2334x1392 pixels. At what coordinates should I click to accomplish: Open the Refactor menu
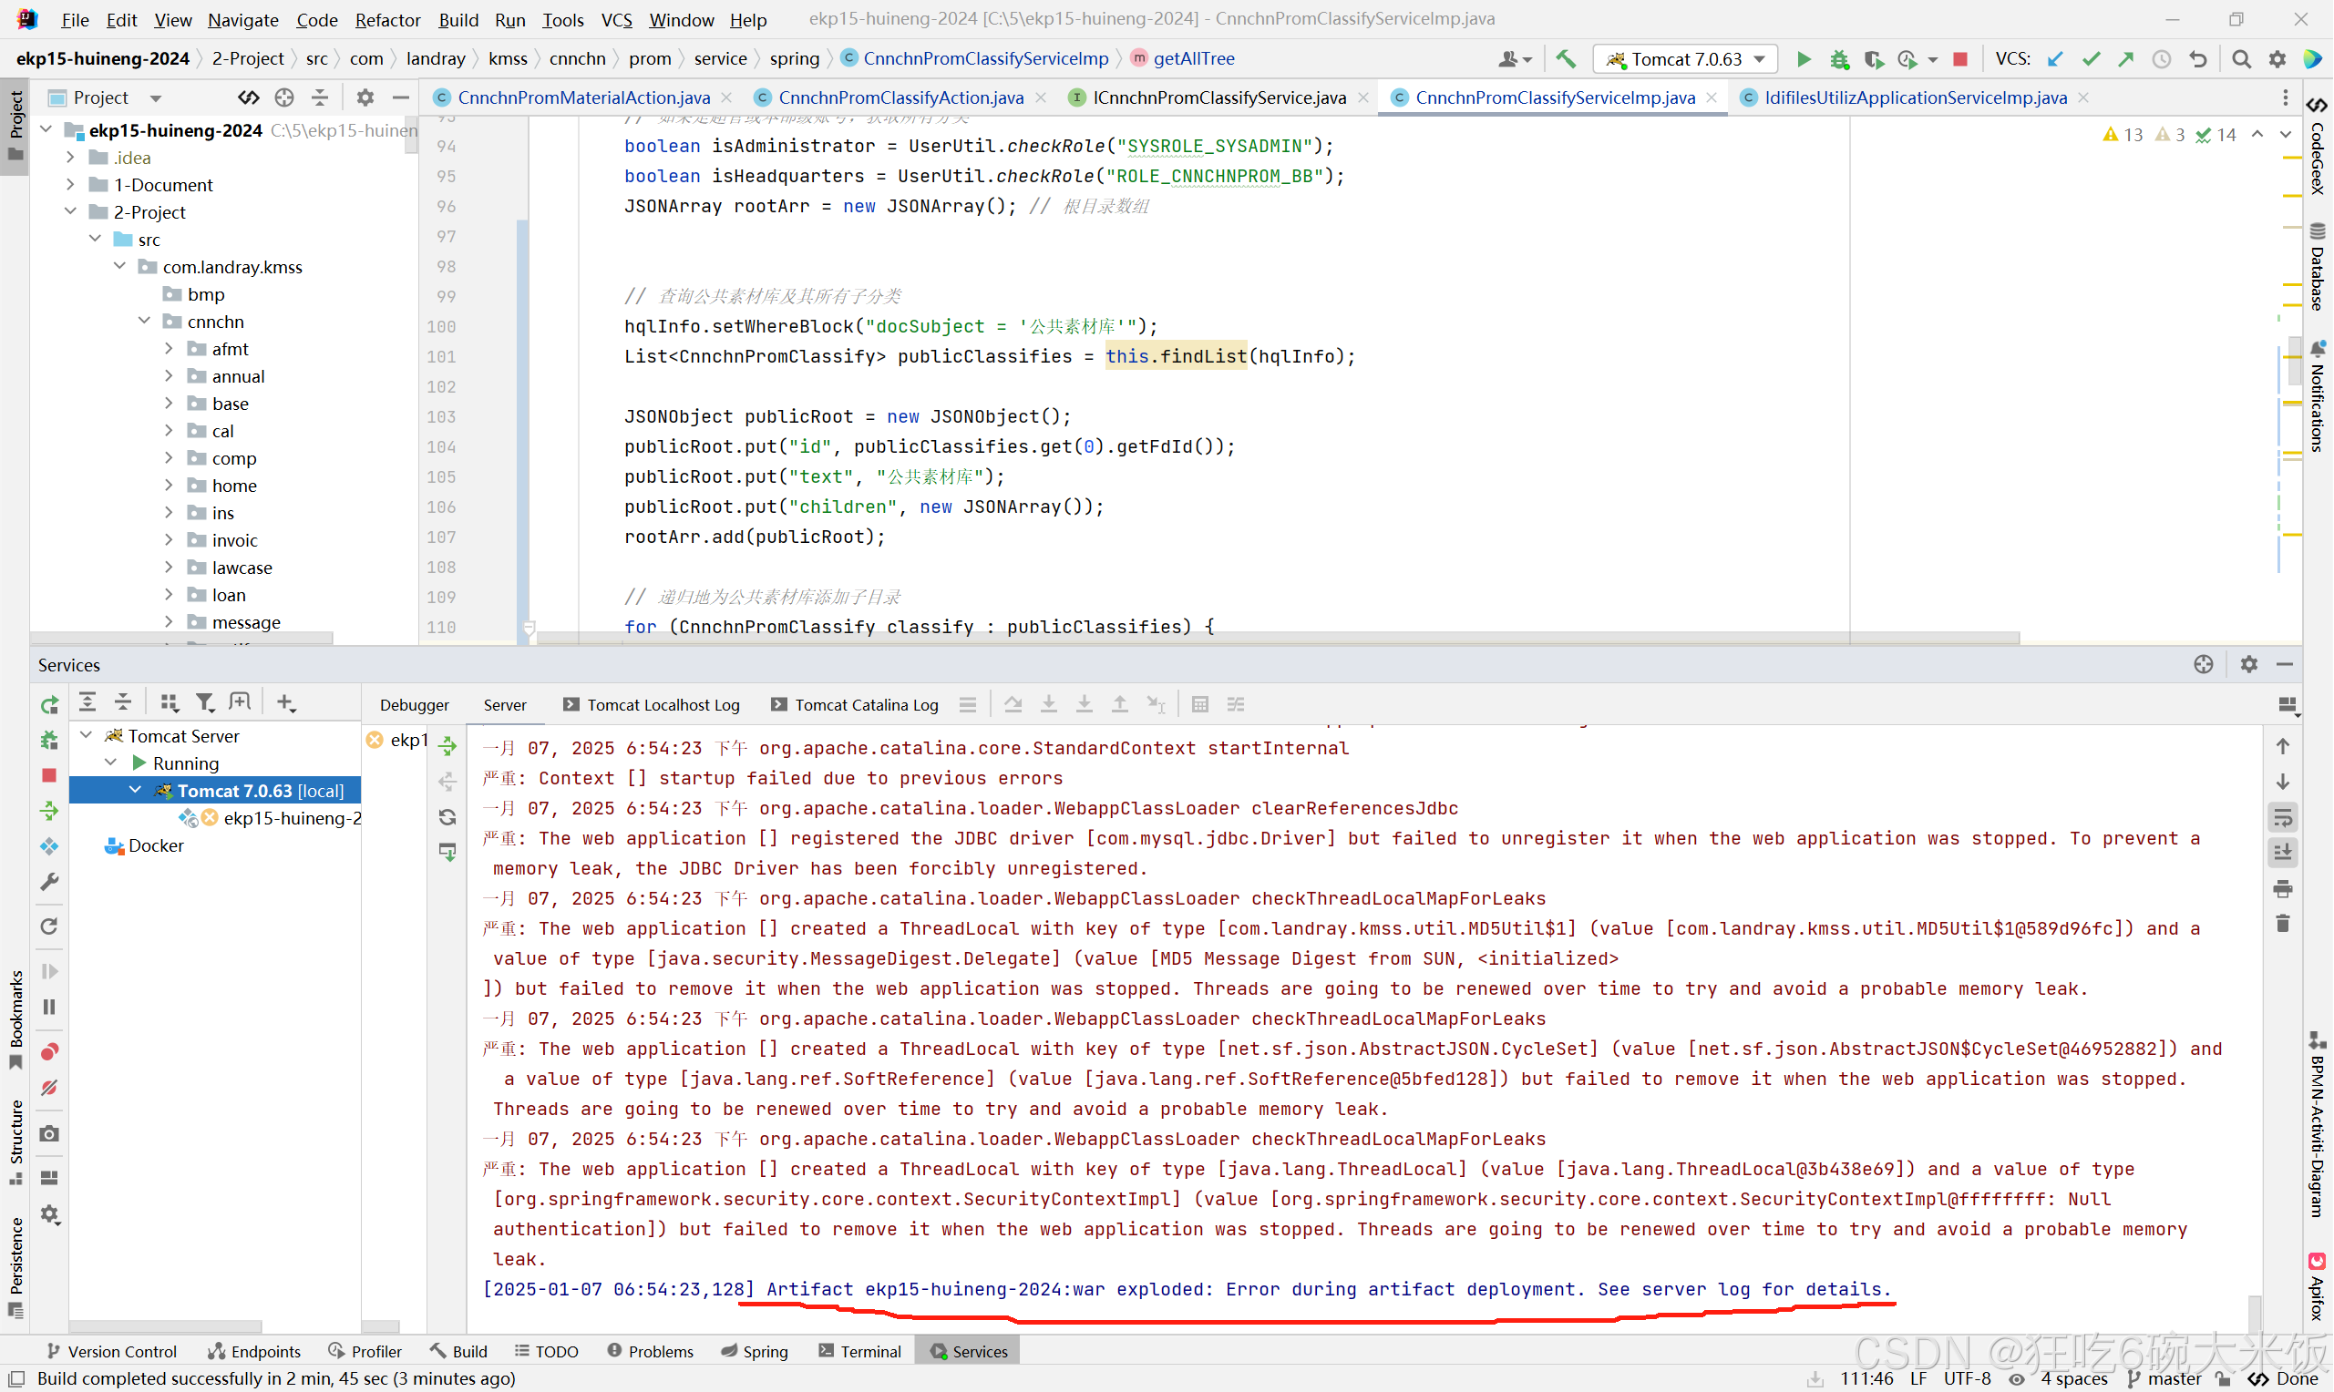click(387, 20)
